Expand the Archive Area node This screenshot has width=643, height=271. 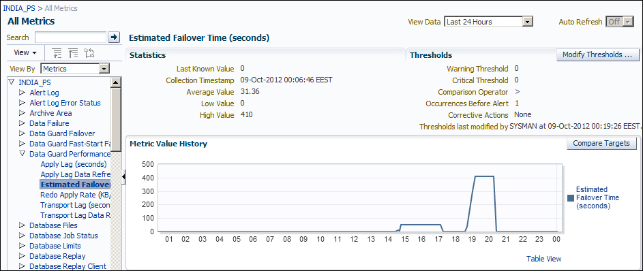click(x=22, y=113)
